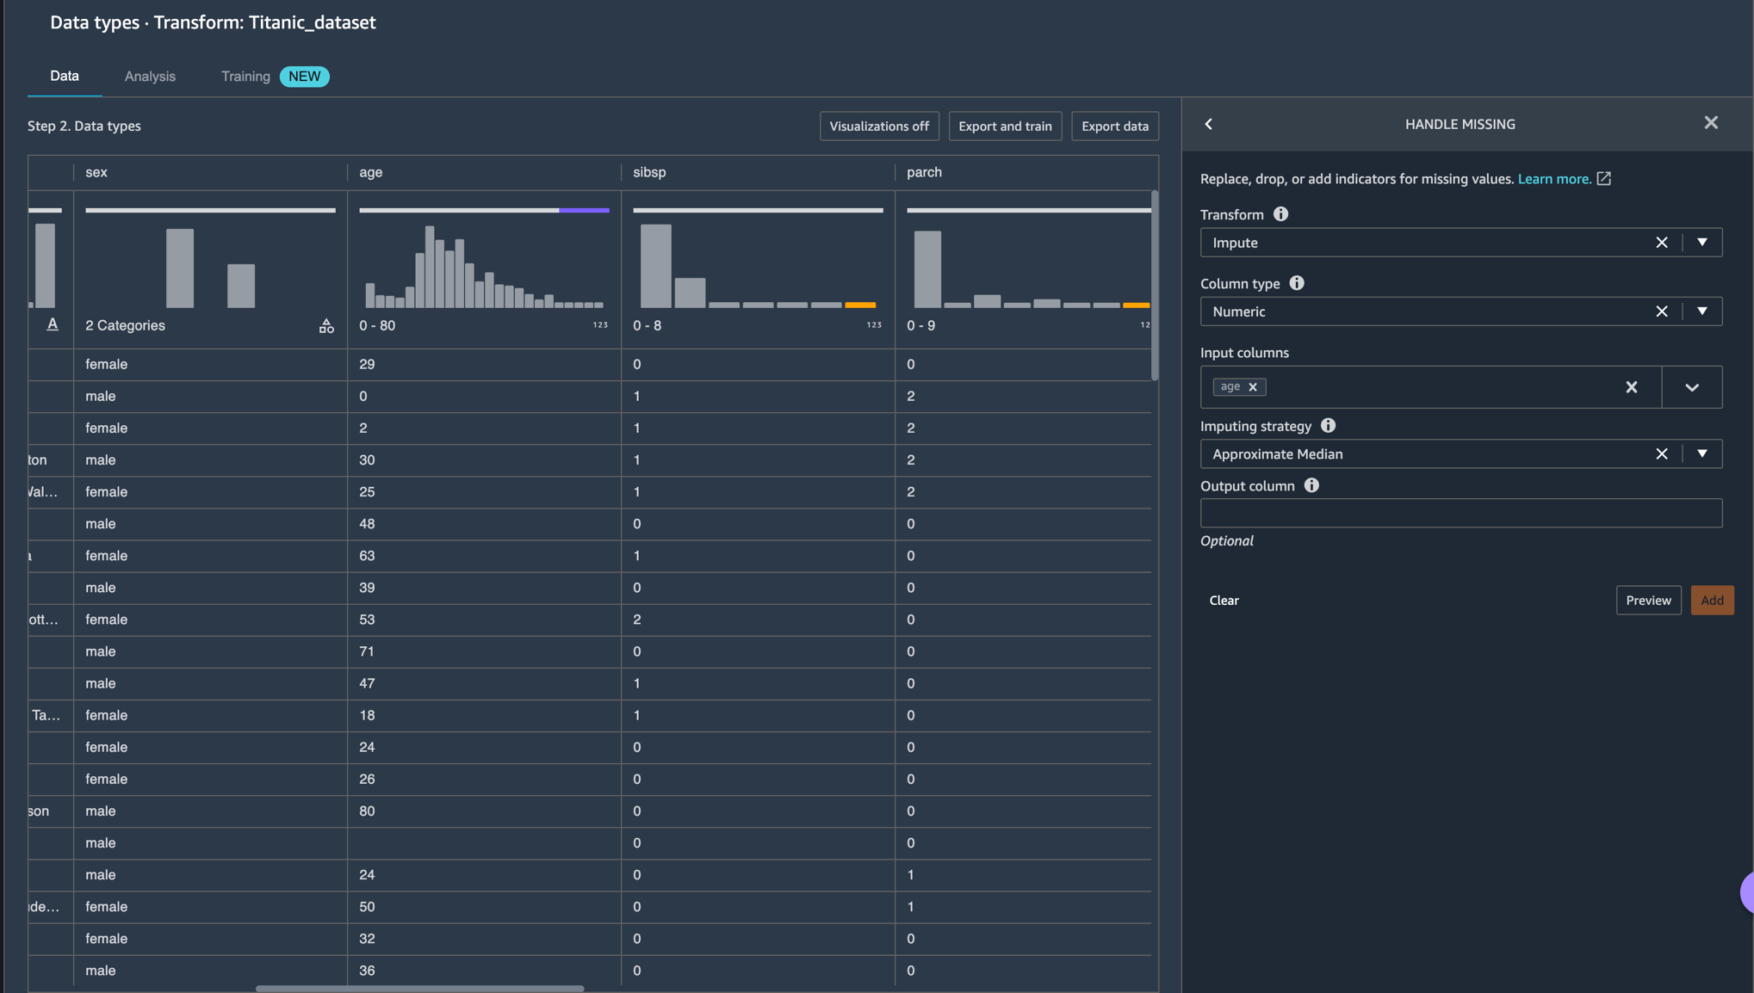The height and width of the screenshot is (993, 1754).
Task: Click the Output column info icon
Action: pyautogui.click(x=1311, y=485)
